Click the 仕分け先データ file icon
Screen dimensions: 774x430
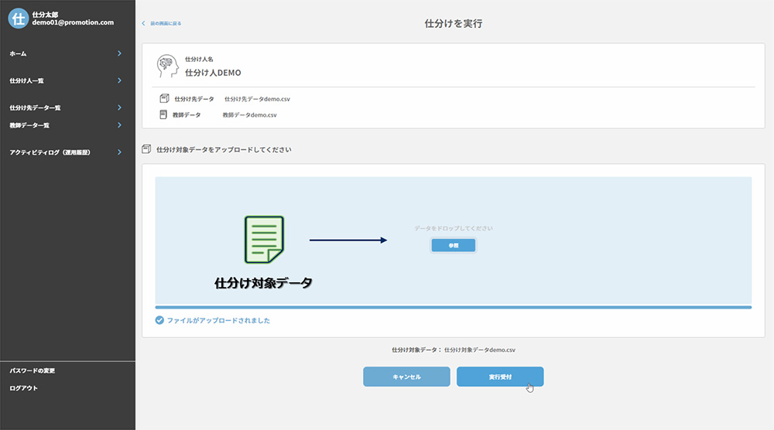[163, 99]
